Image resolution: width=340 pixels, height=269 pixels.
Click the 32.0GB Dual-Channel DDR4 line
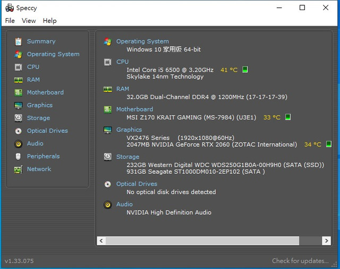coord(207,97)
